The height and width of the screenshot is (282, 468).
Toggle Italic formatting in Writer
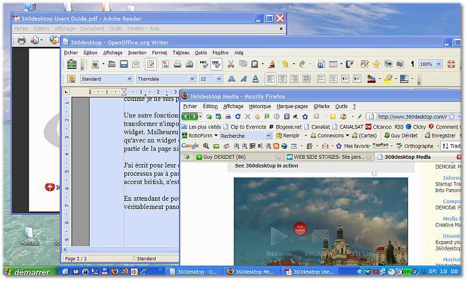point(243,79)
